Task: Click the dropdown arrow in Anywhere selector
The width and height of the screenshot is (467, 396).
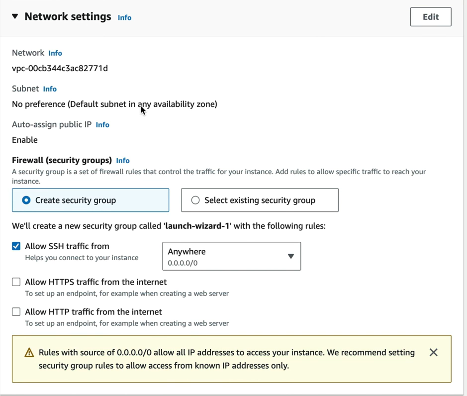Action: point(291,256)
